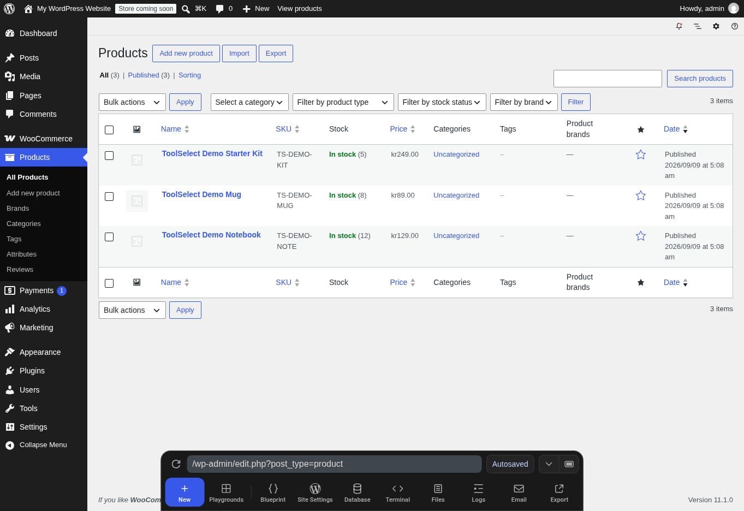
Task: Open the help question mark icon
Action: (735, 26)
